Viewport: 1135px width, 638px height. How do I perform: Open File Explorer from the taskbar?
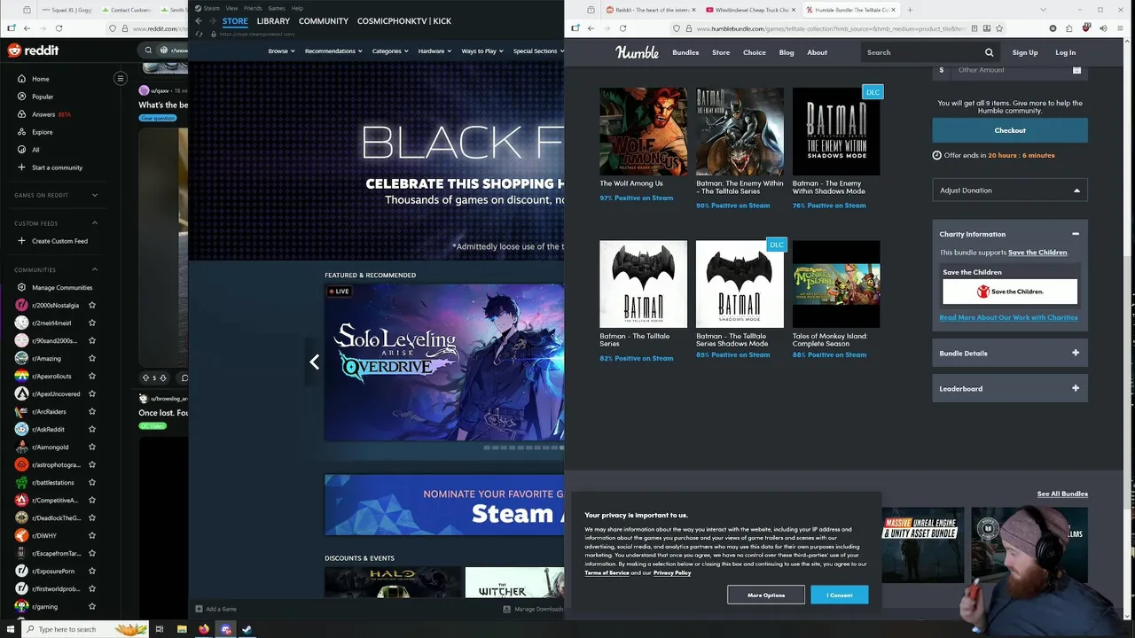coord(182,629)
